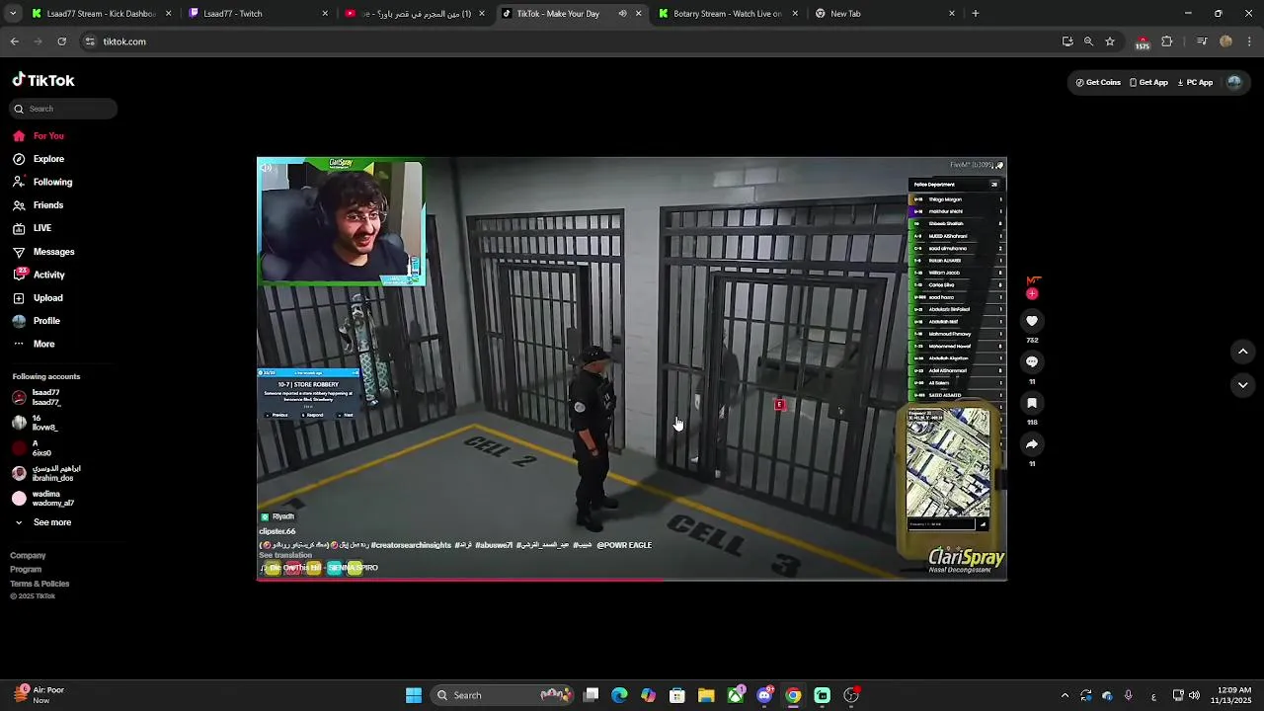The image size is (1264, 711).
Task: Click Company footer link
Action: [28, 556]
